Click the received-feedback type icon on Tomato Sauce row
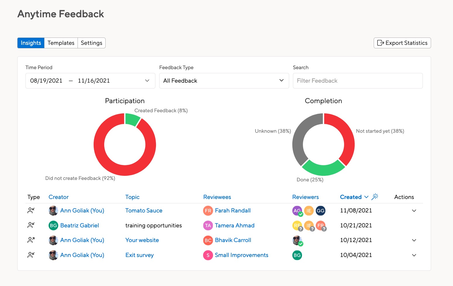 click(x=31, y=210)
